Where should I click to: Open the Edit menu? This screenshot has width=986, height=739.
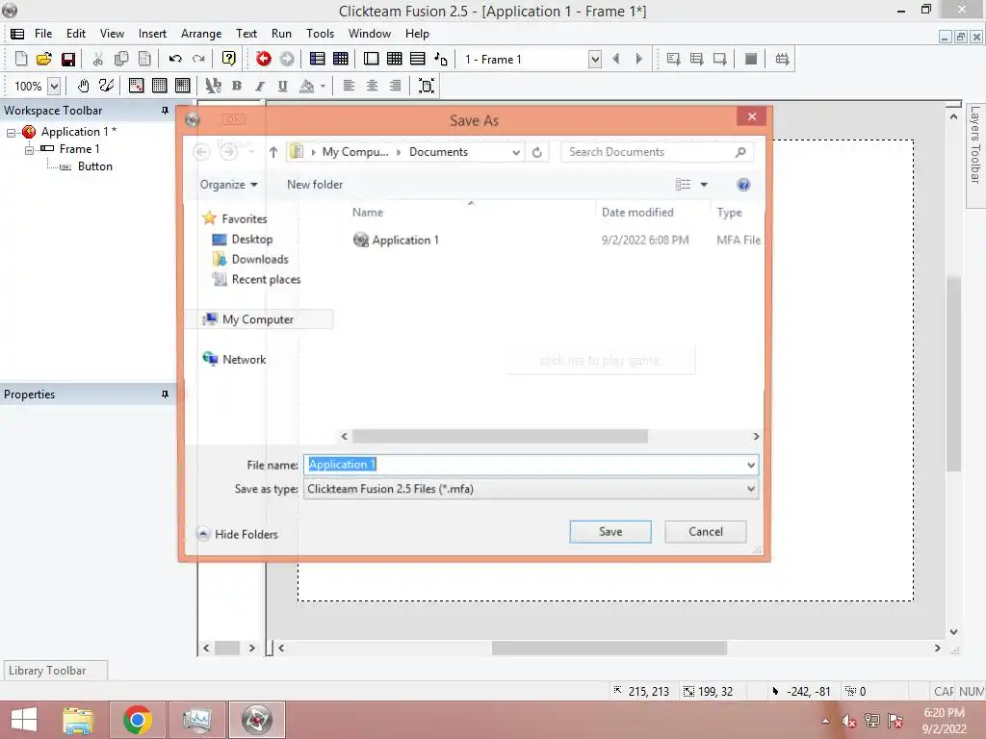pyautogui.click(x=76, y=34)
